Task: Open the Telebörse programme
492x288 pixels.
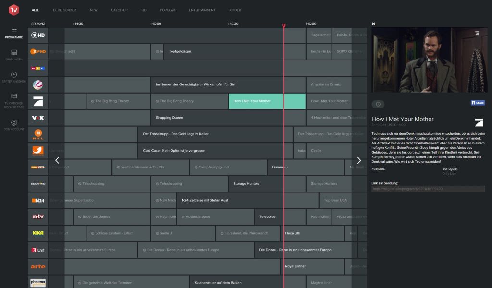Action: point(280,217)
